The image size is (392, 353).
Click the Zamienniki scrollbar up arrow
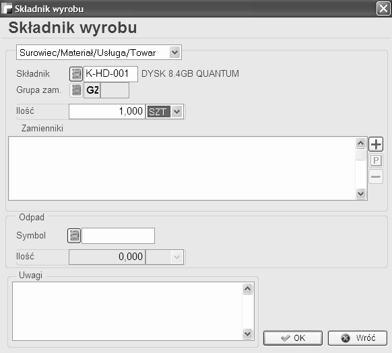pos(360,143)
